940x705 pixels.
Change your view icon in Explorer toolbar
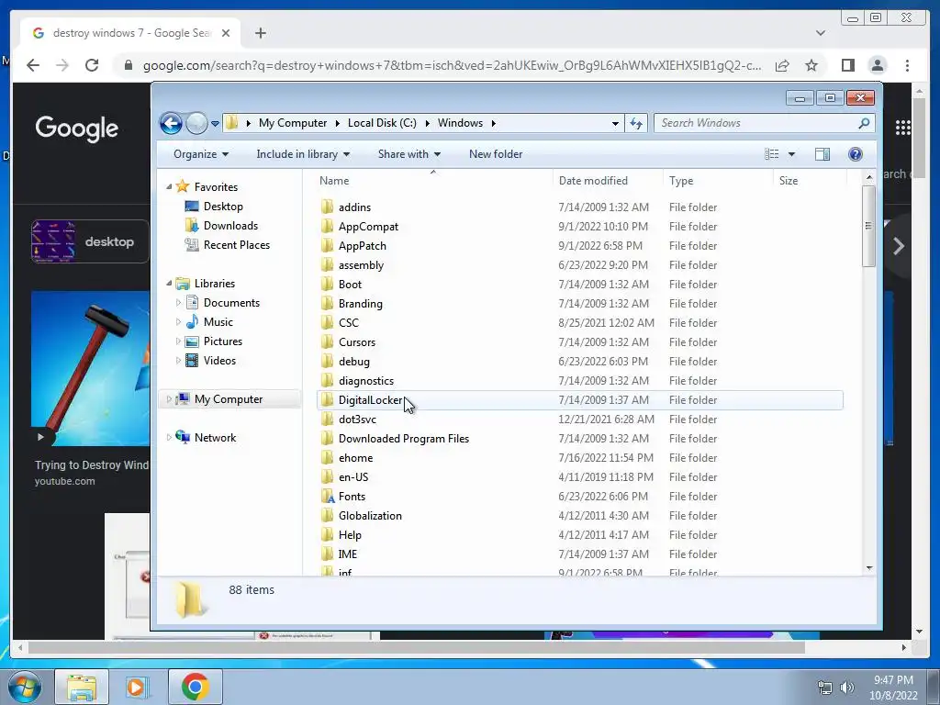(771, 154)
